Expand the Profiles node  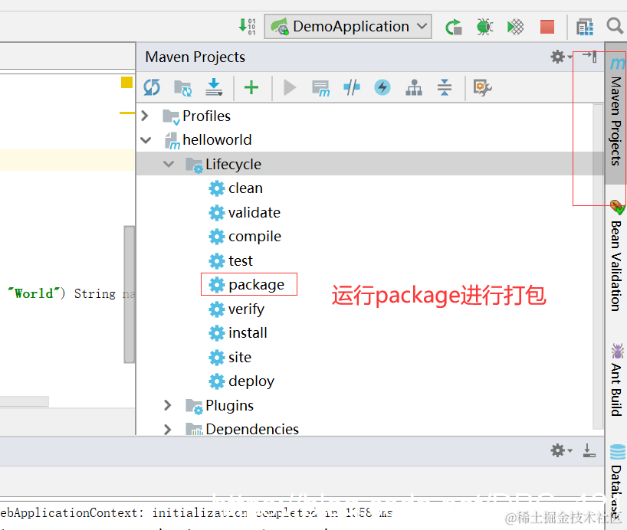(145, 116)
